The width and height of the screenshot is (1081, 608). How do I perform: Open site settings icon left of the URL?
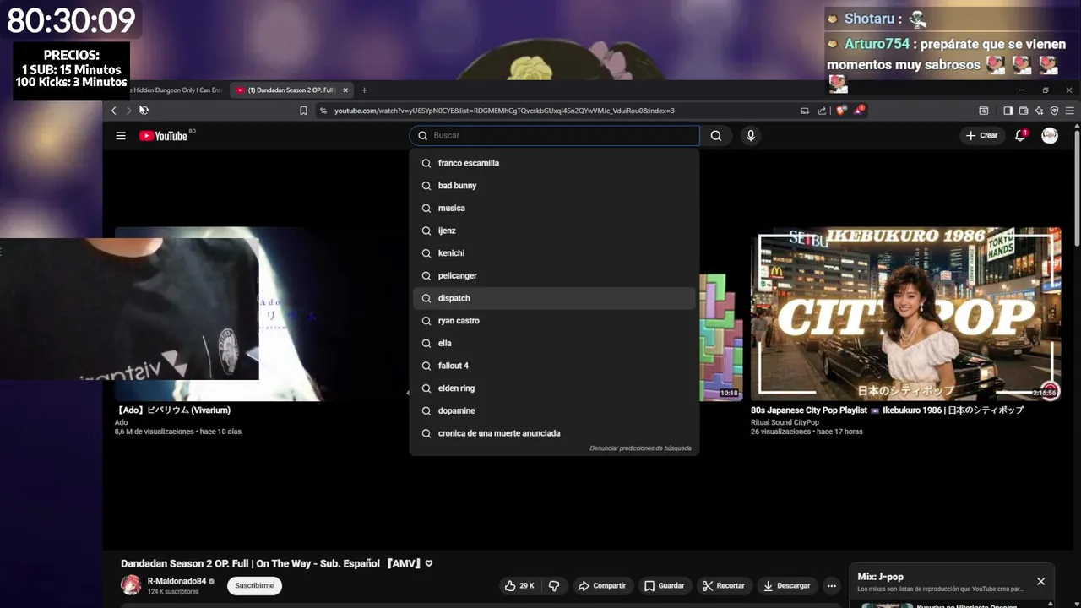pos(323,111)
